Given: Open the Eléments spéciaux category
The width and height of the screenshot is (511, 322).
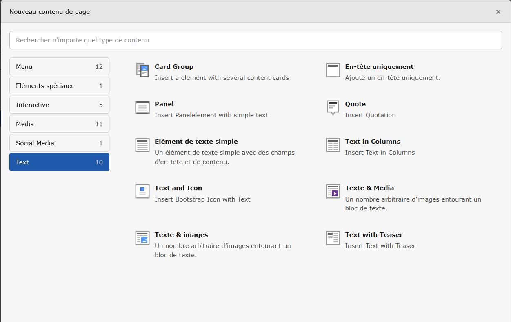Looking at the screenshot, I should coord(59,85).
